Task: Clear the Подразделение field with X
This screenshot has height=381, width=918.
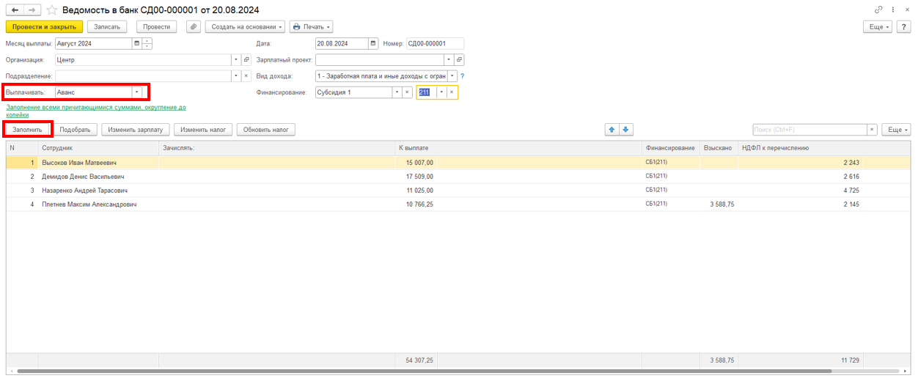Action: point(246,76)
